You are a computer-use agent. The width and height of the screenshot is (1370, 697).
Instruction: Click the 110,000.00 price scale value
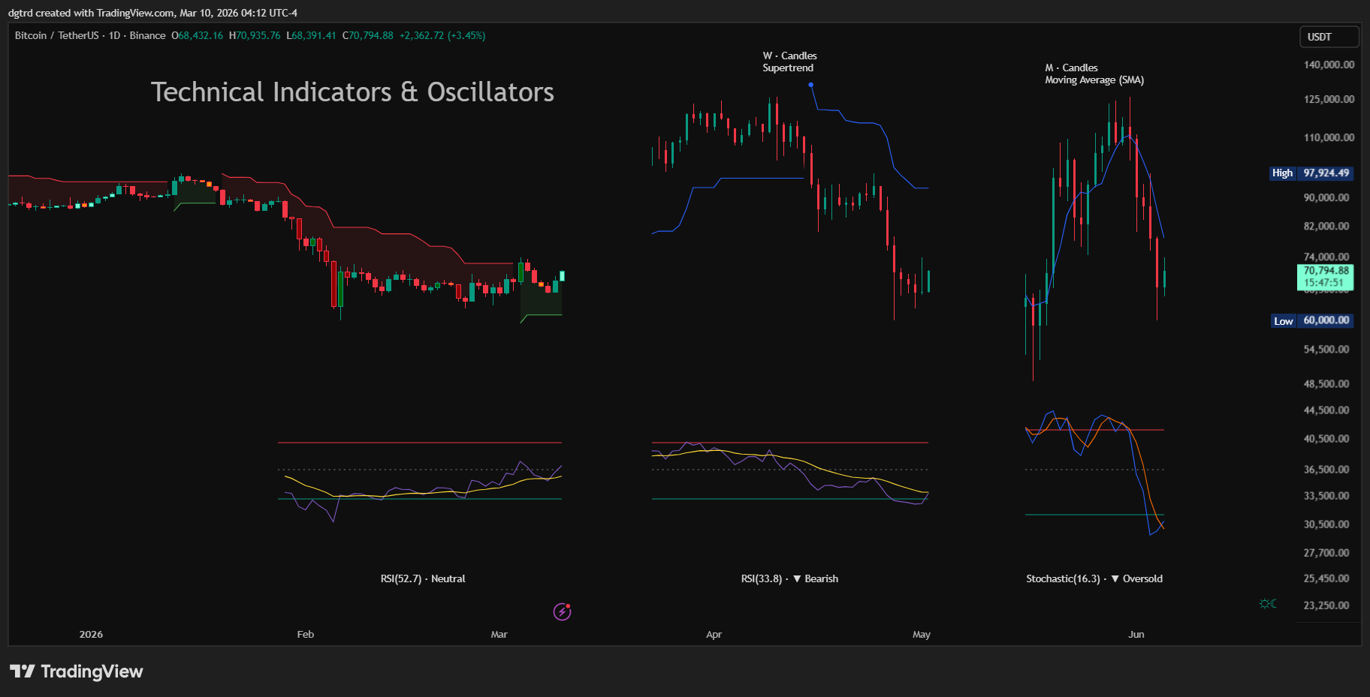(1329, 137)
